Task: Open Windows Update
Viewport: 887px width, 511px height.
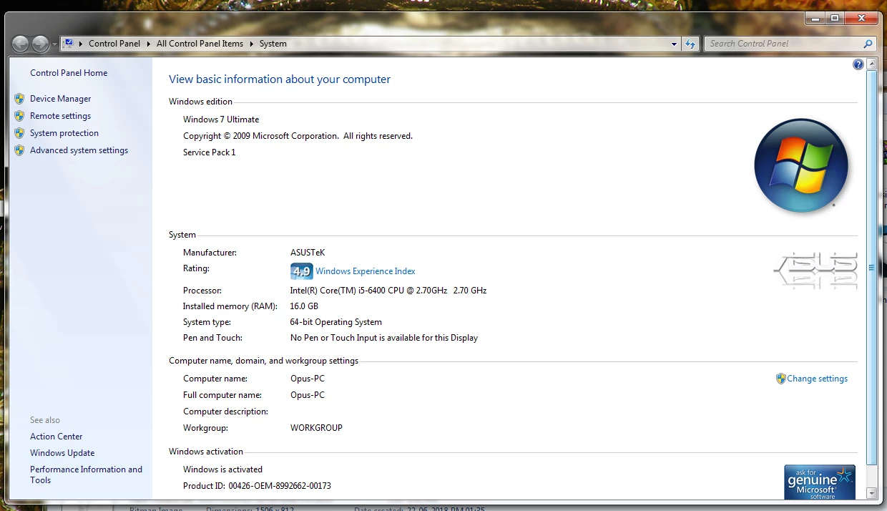Action: coord(62,453)
